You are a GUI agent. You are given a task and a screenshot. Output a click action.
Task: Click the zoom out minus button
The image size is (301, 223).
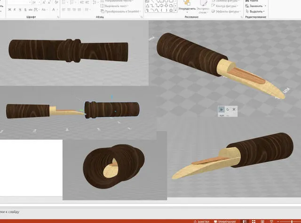(278, 222)
